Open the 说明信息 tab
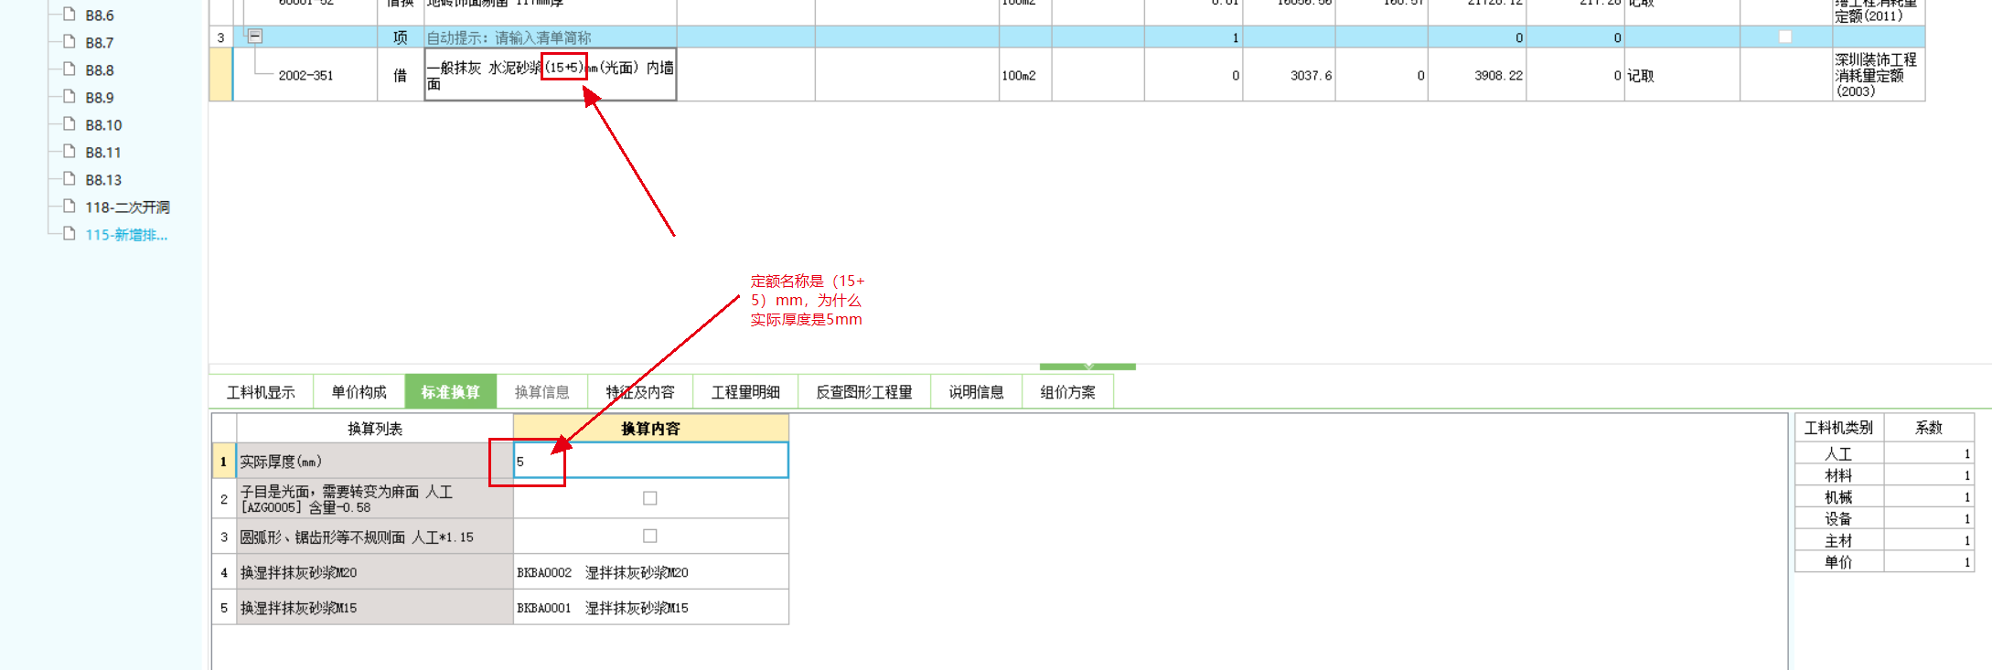The height and width of the screenshot is (670, 1992). [976, 392]
